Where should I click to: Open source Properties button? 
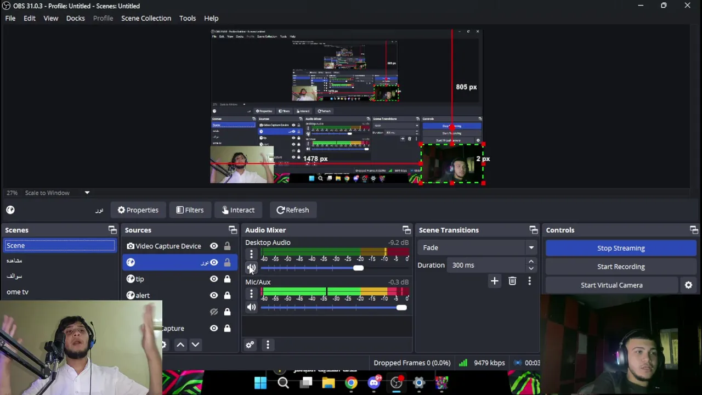[138, 210]
